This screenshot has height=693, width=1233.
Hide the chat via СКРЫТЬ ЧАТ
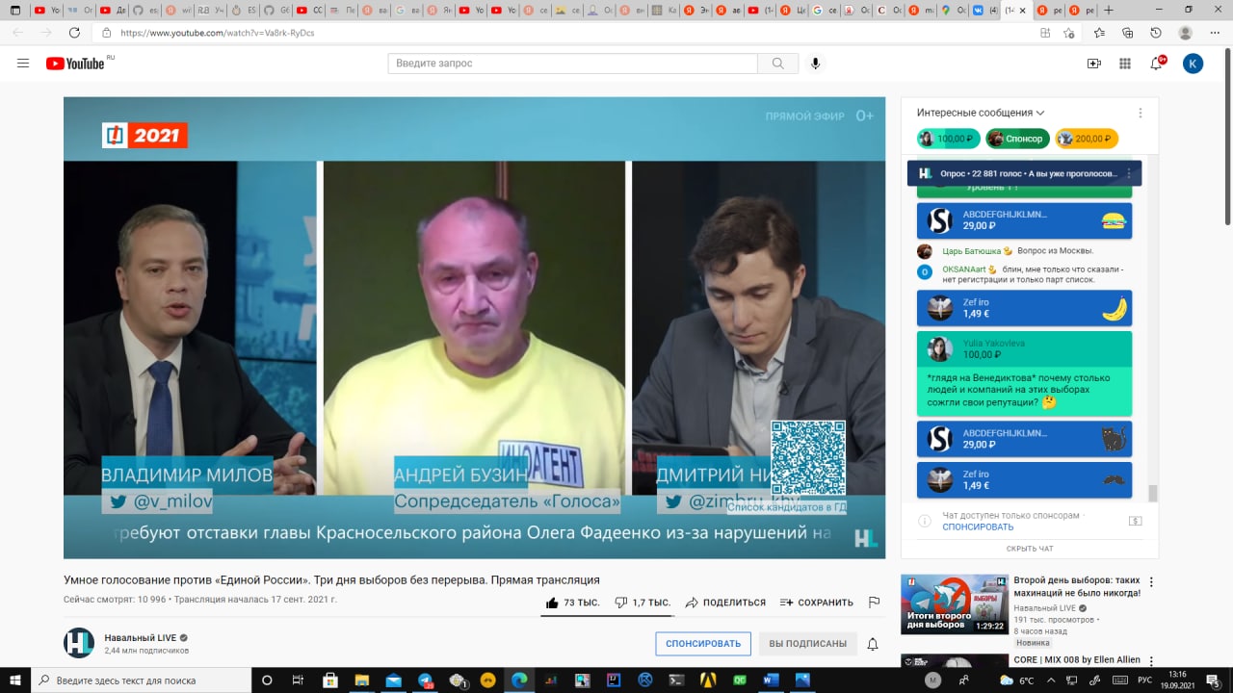[x=1030, y=549]
